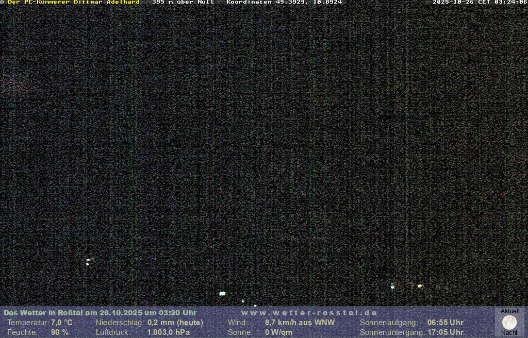Click the Koordinaten 49.3929, 10.8924 text
Viewport: 528px width, 338px height.
pos(284,3)
